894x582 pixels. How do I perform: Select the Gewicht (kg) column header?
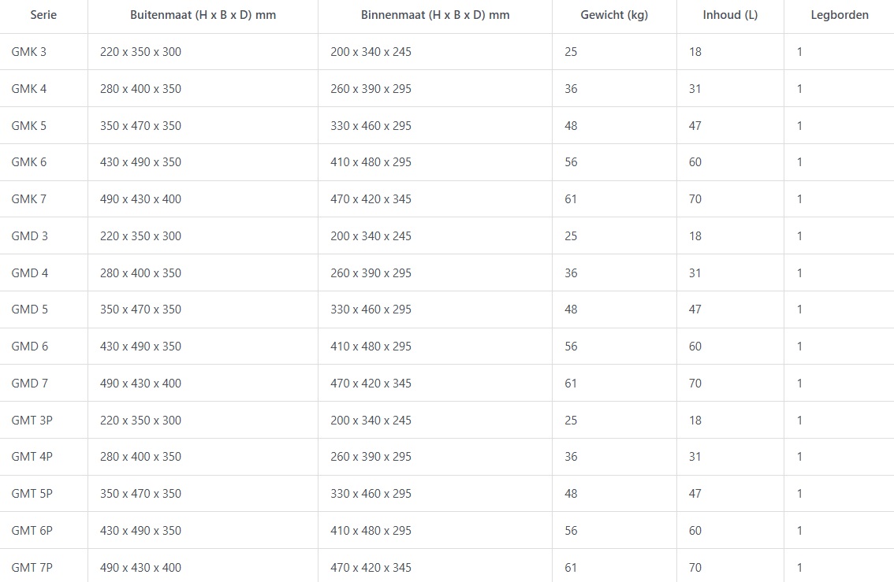click(614, 15)
